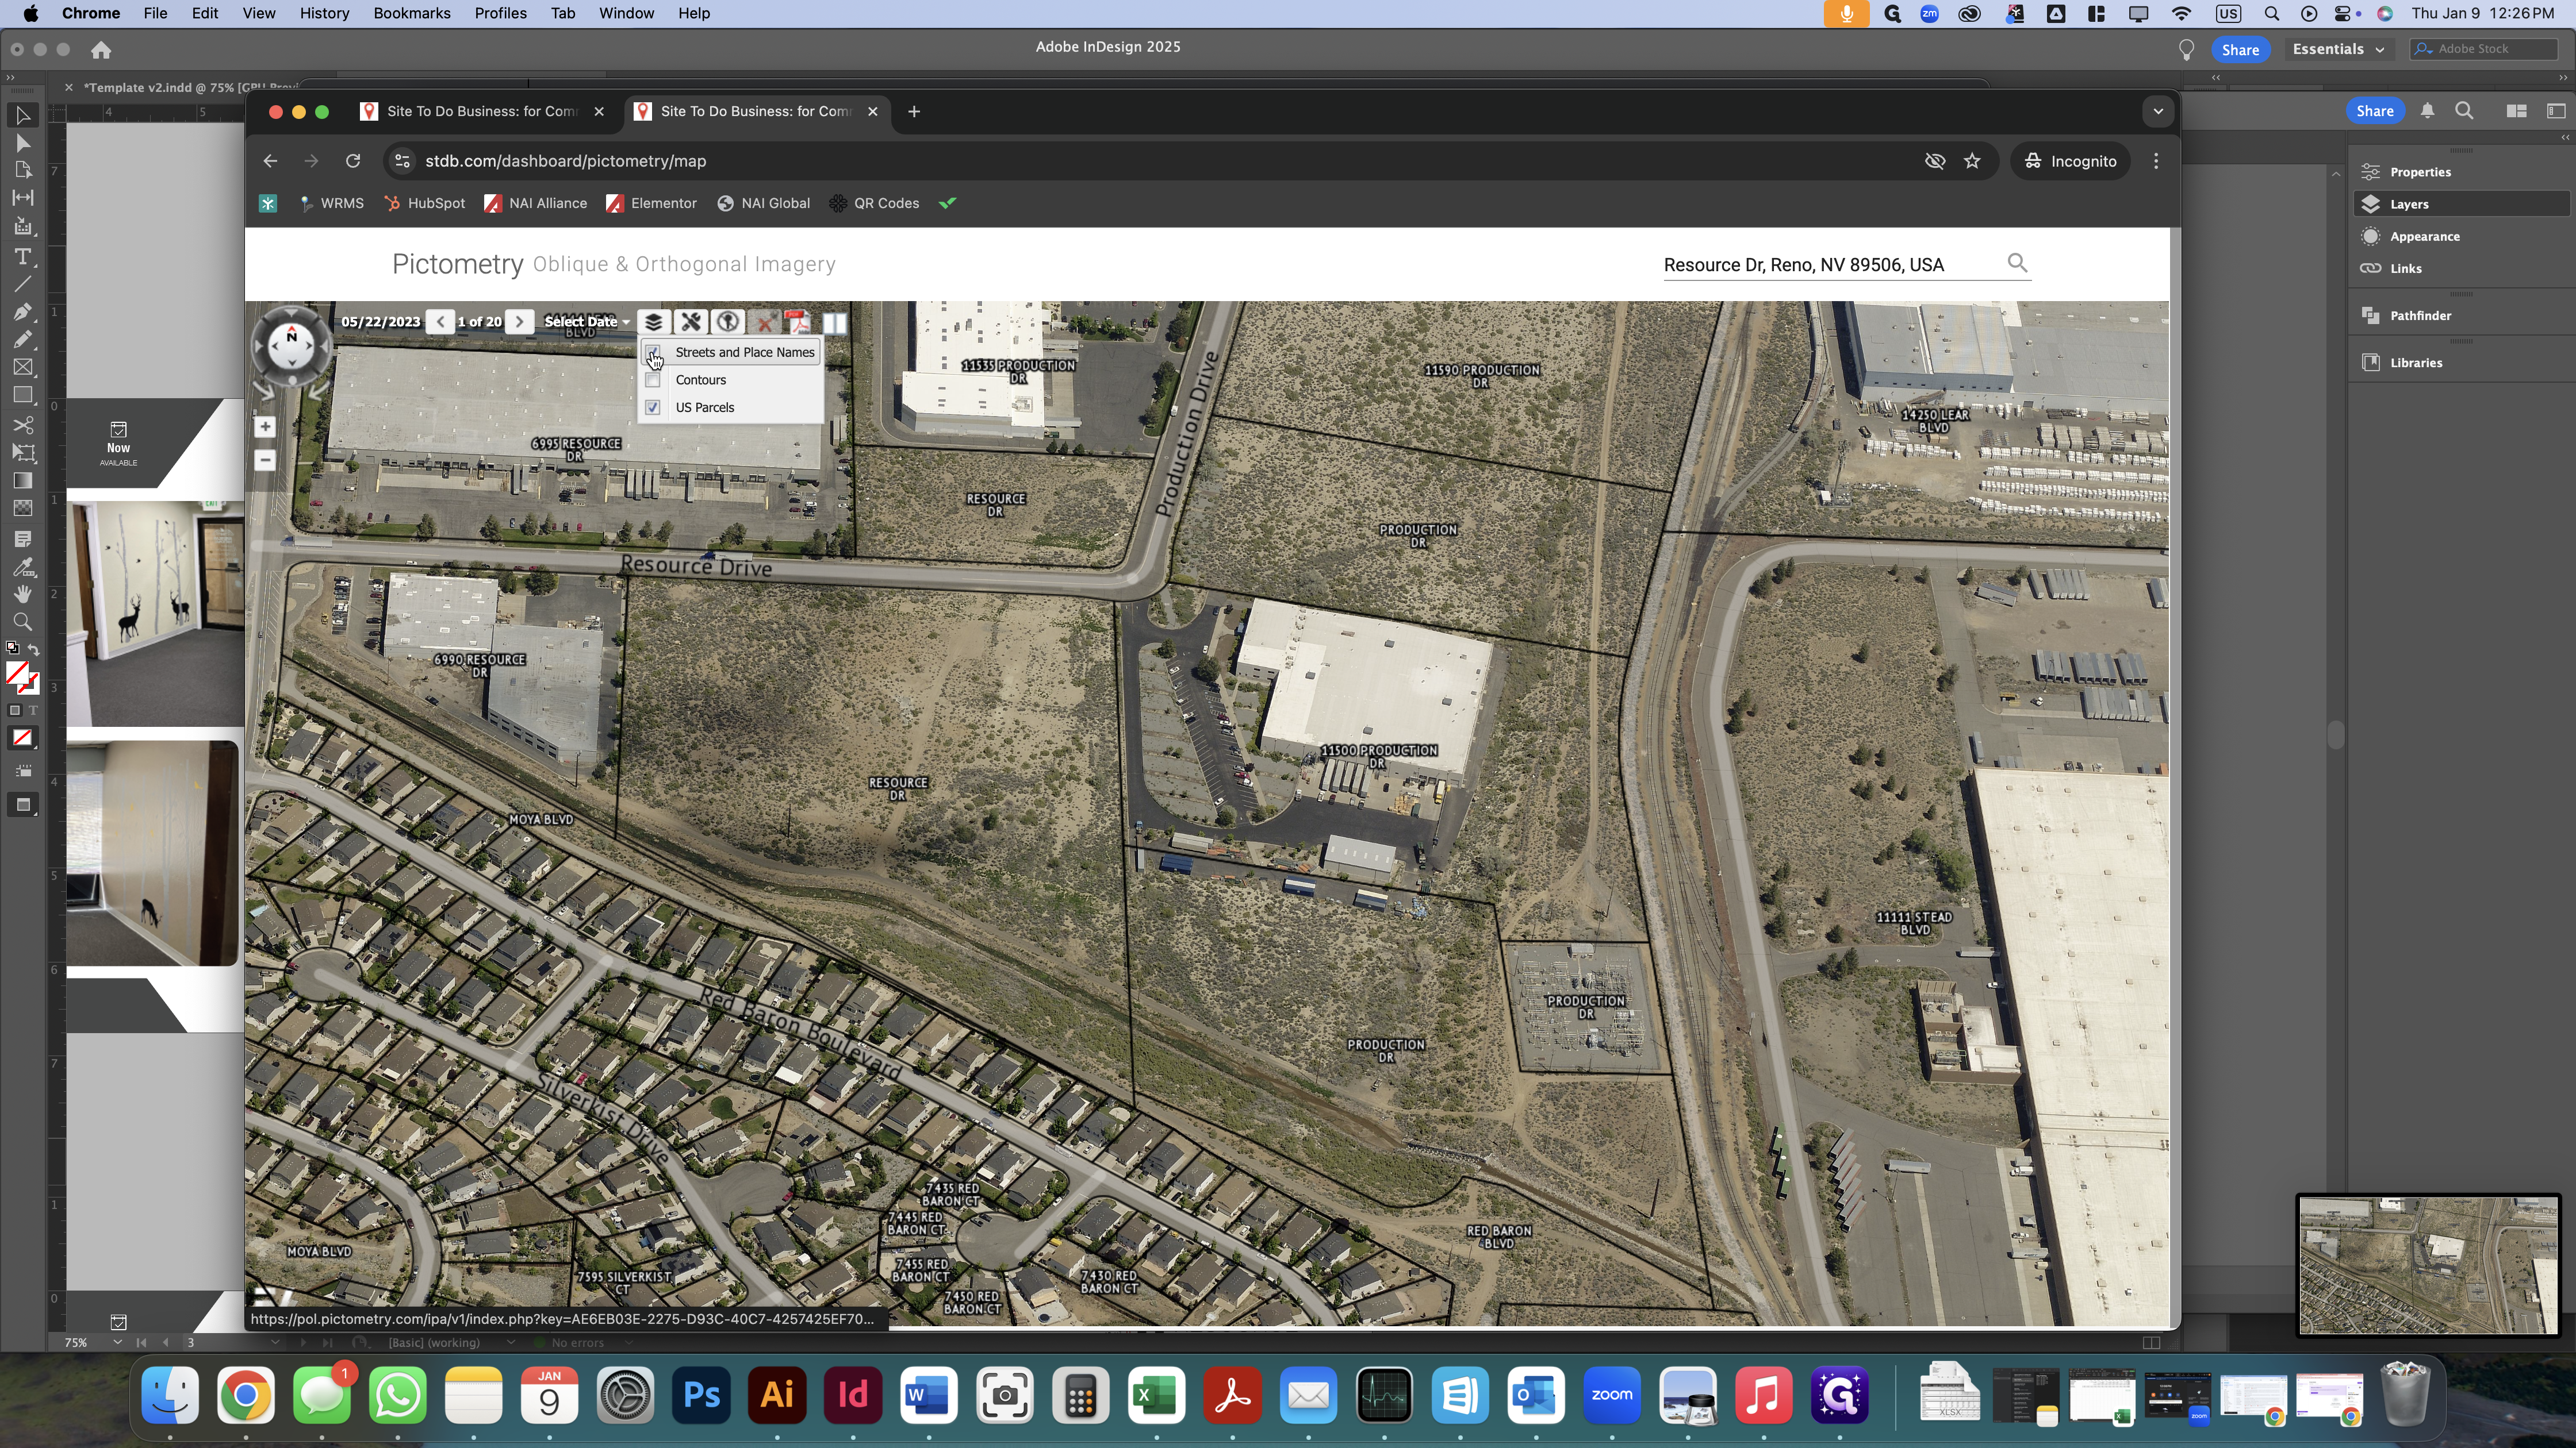
Task: Open the Elementor bookmark
Action: pyautogui.click(x=652, y=203)
